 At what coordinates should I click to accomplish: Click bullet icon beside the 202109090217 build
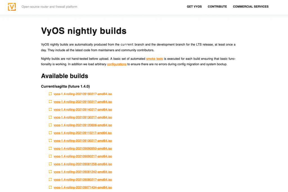[50, 156]
